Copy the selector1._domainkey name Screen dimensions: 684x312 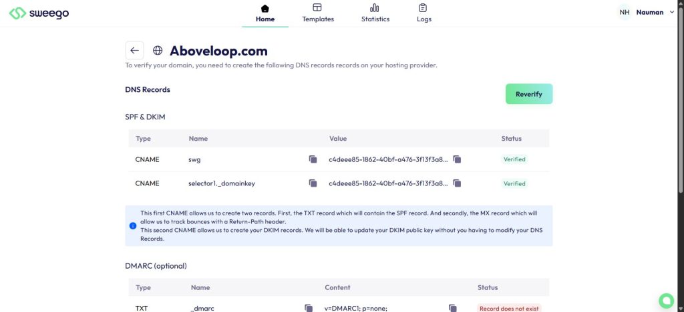click(x=313, y=183)
